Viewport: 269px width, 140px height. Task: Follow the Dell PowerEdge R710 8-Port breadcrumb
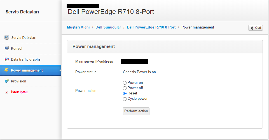151,27
